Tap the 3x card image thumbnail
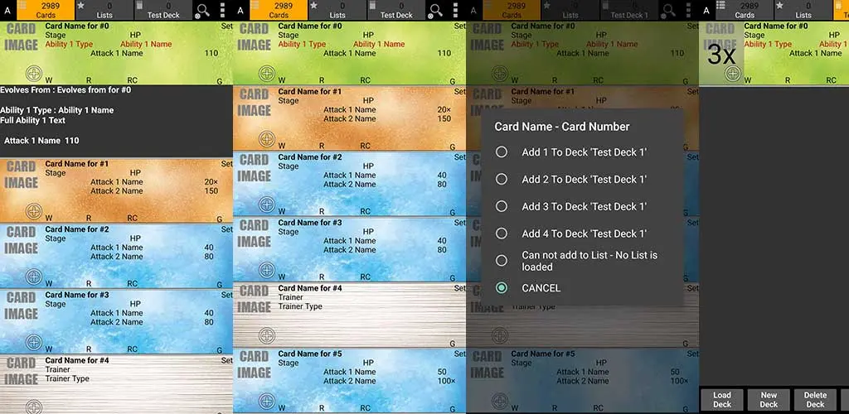849x414 pixels. tap(721, 52)
